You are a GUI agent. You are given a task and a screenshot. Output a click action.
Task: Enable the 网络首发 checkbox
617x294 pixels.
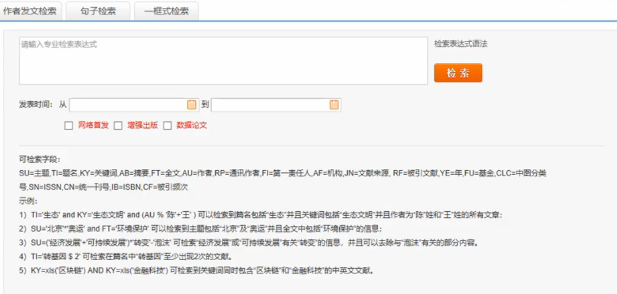pyautogui.click(x=69, y=126)
